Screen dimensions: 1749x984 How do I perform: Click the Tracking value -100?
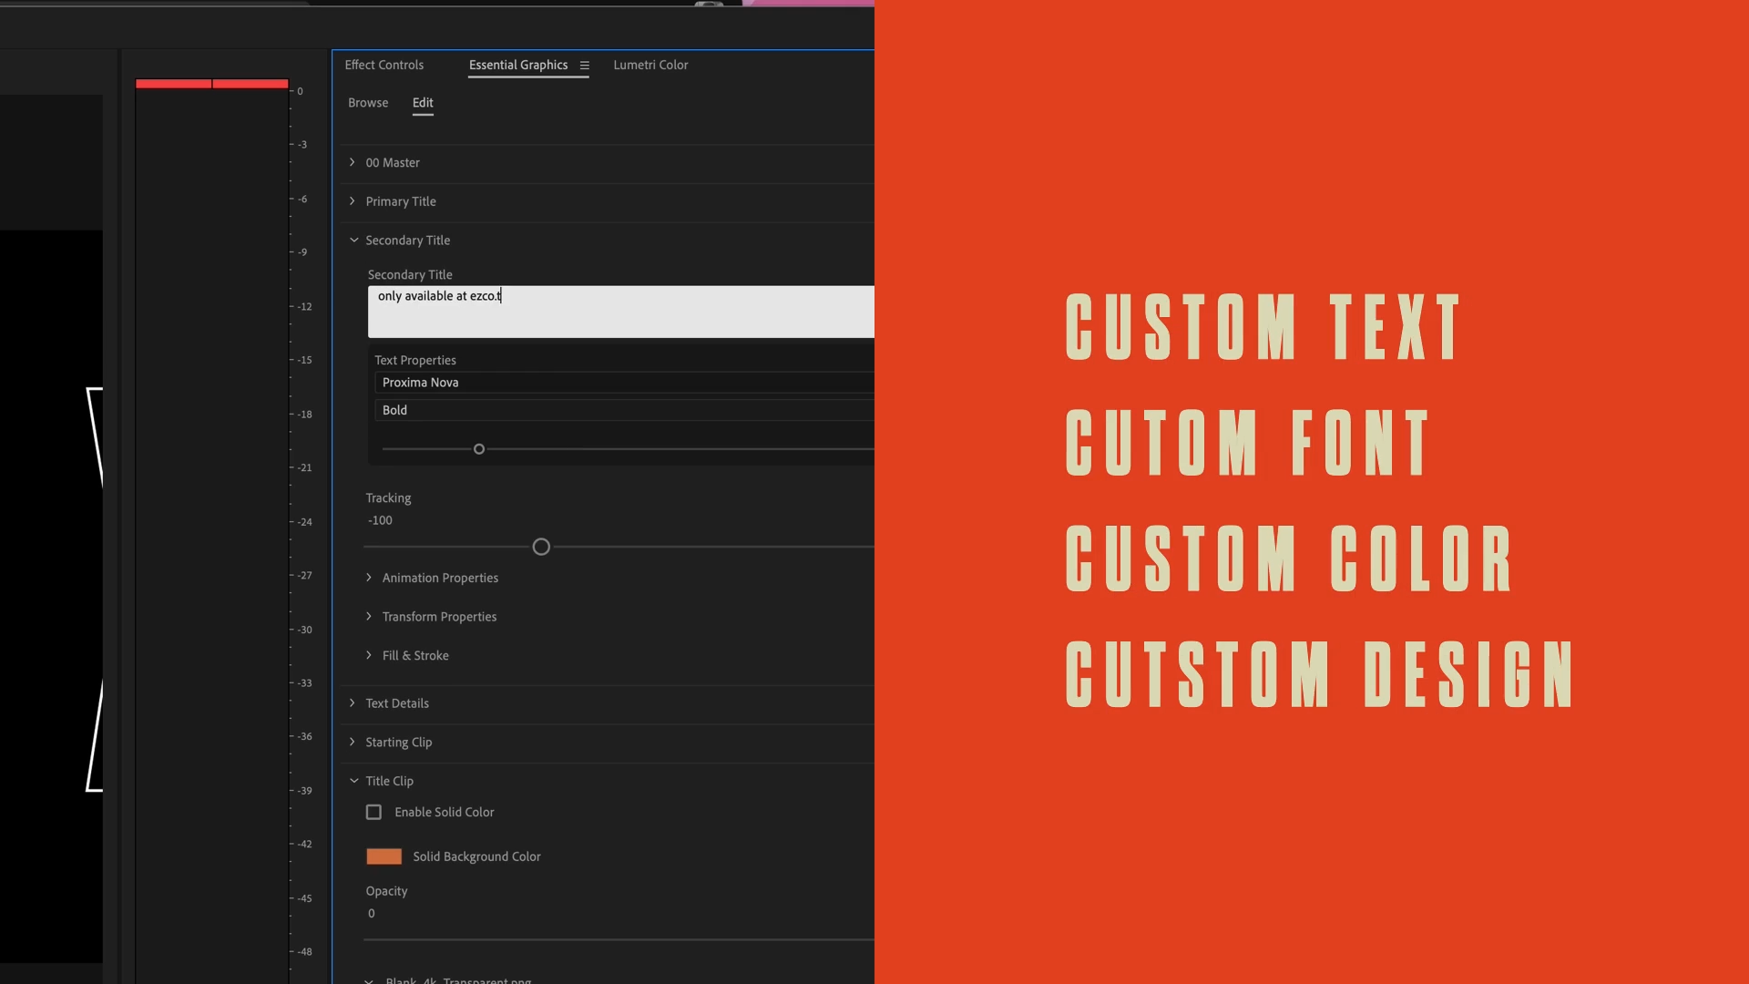tap(380, 520)
